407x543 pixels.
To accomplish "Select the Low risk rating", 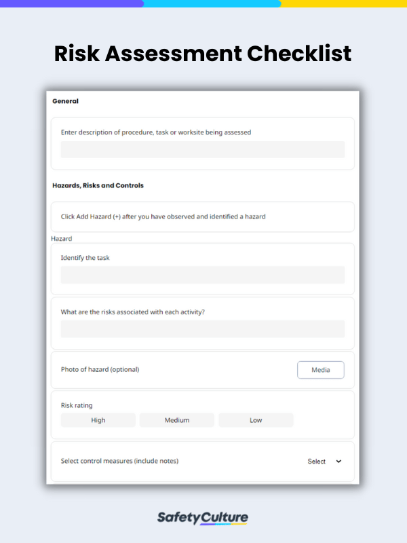I will (x=256, y=419).
